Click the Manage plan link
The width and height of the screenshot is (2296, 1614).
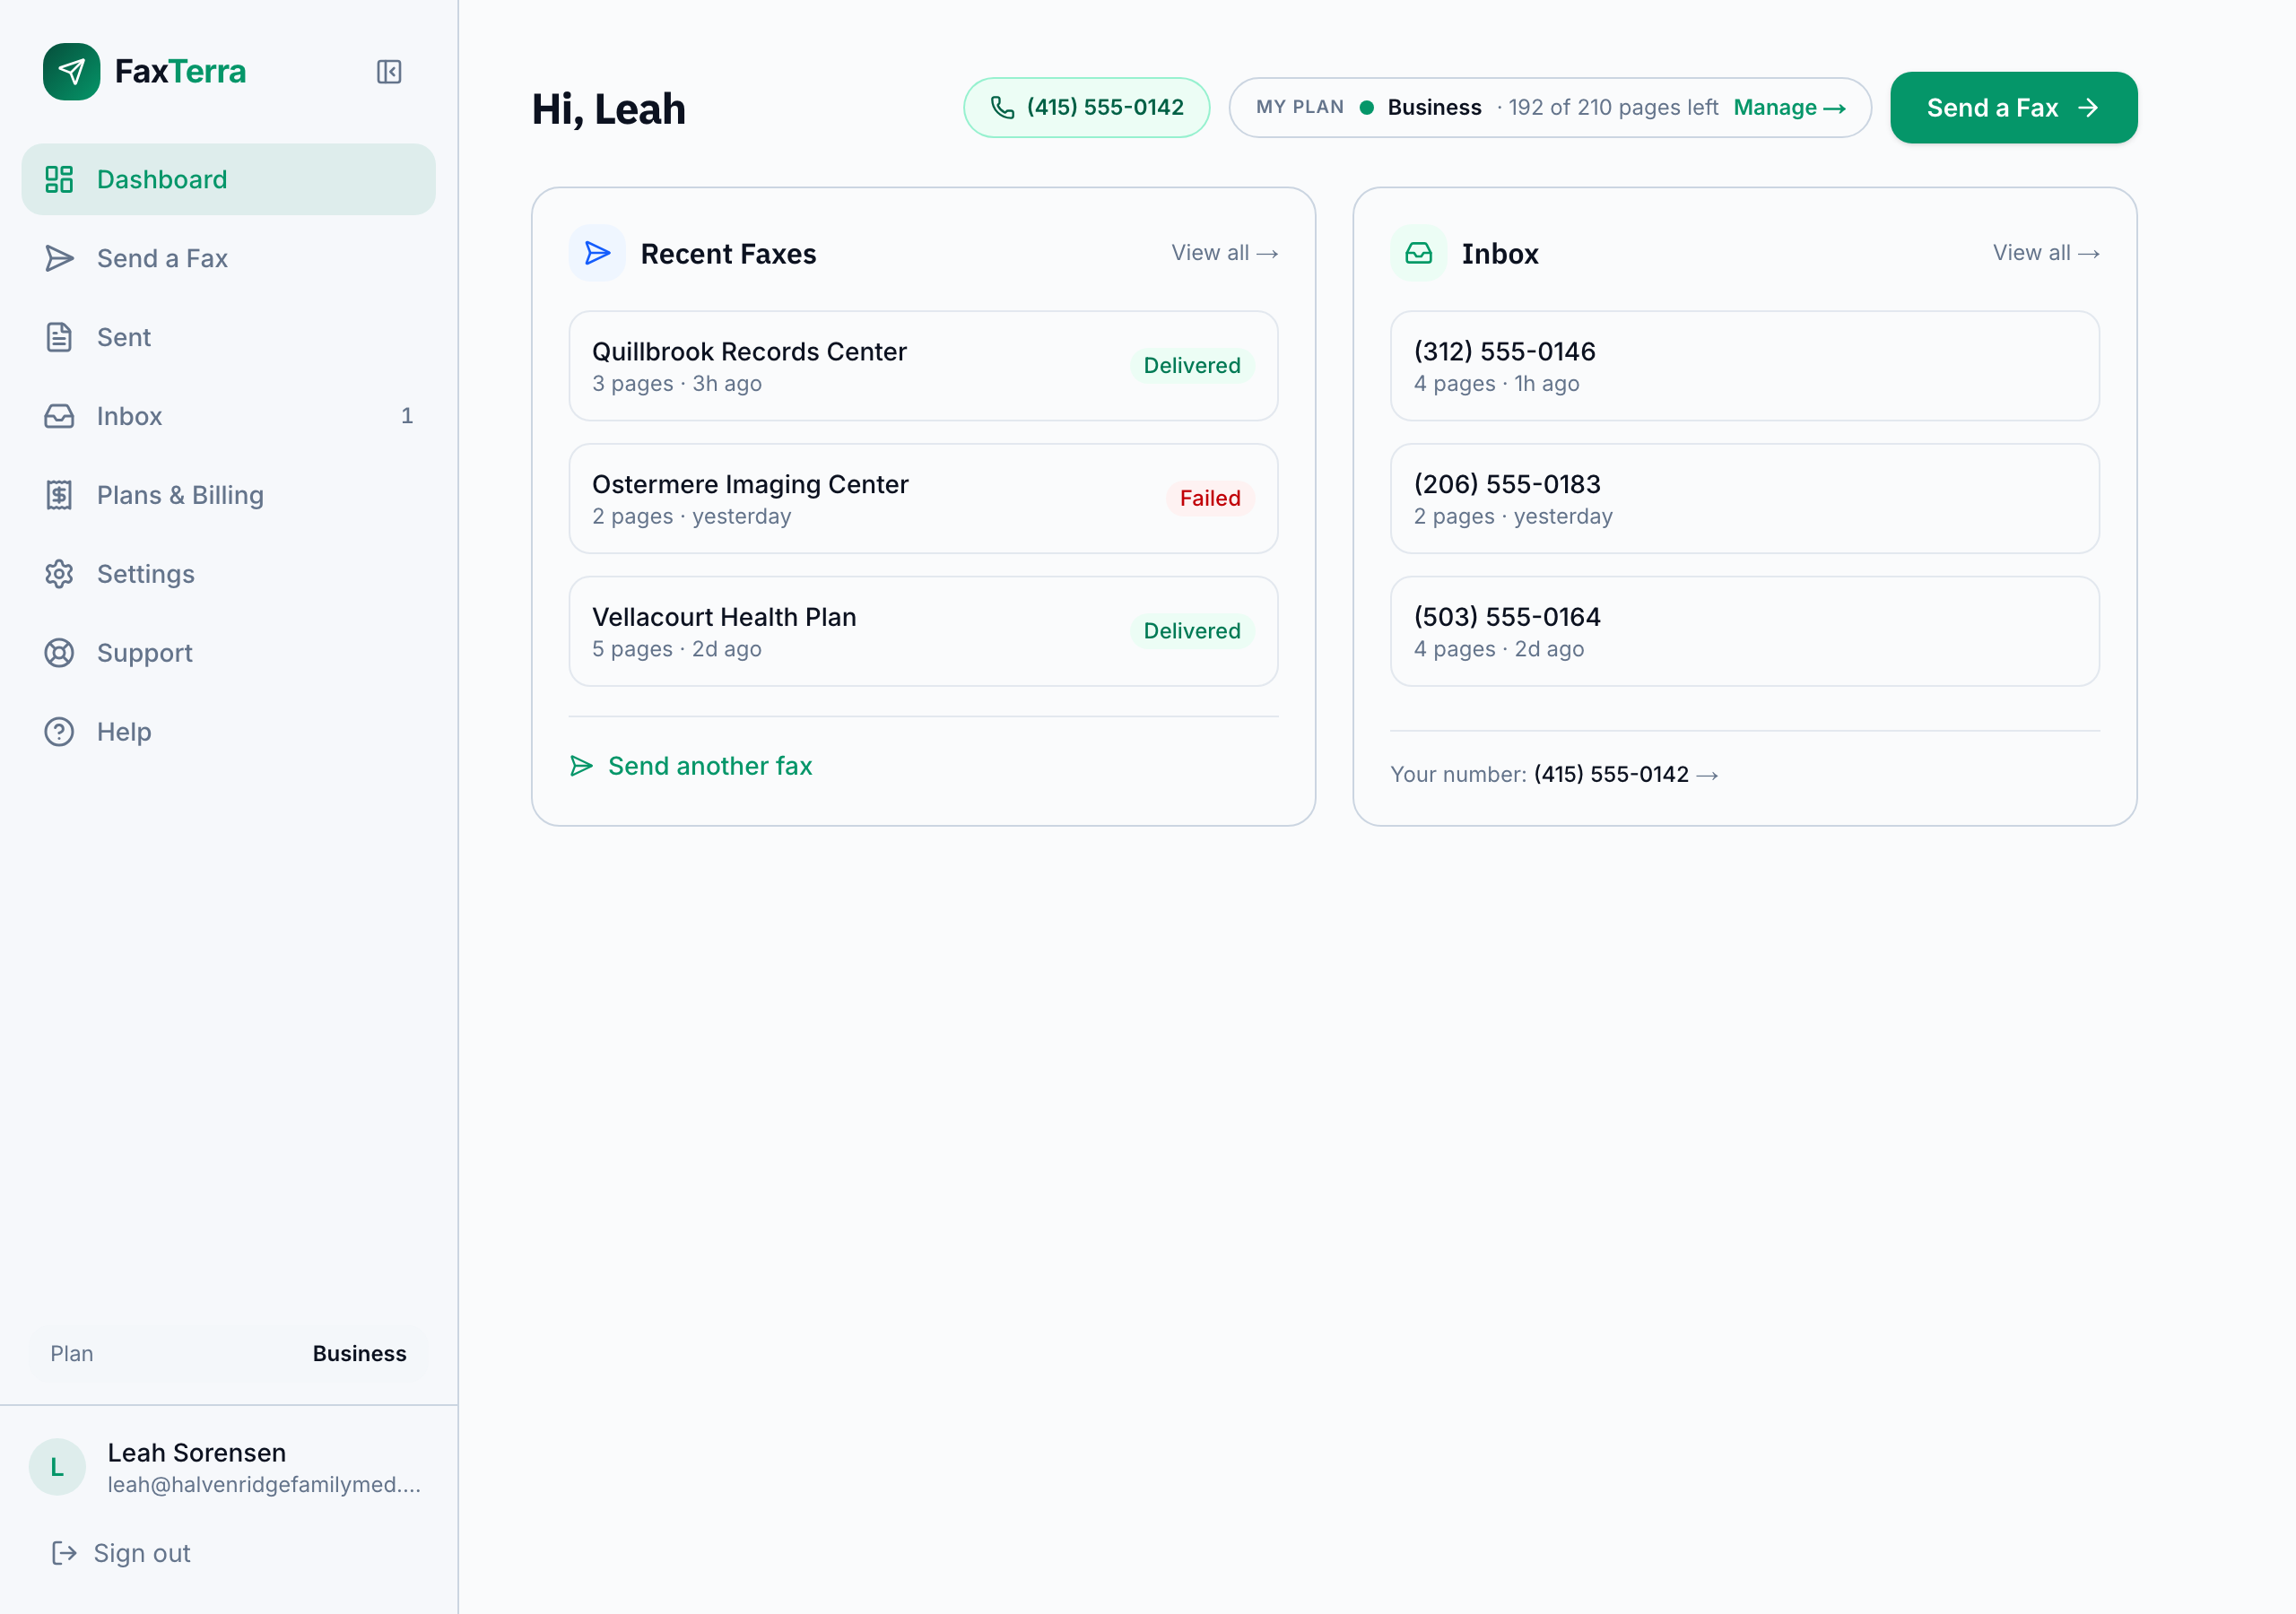coord(1789,108)
